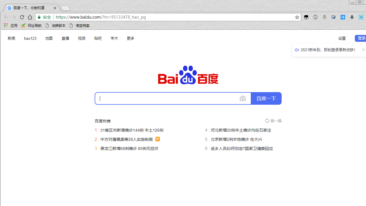Open the downloads arrow icon in toolbar
366x206 pixels.
[x=352, y=17]
